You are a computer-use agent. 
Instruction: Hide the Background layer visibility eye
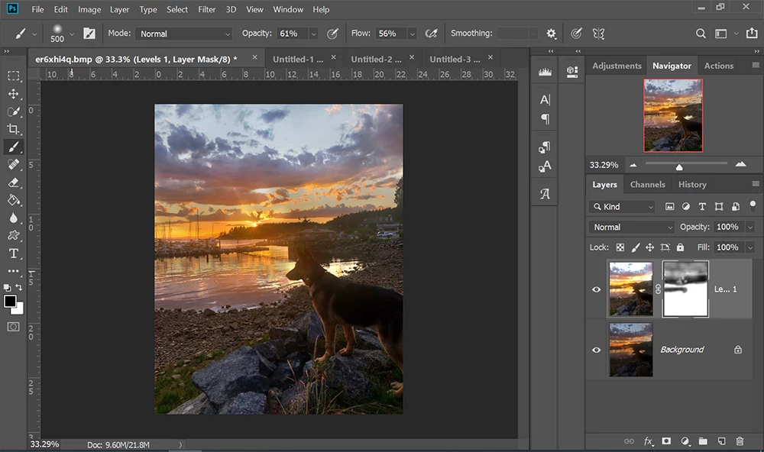click(597, 350)
